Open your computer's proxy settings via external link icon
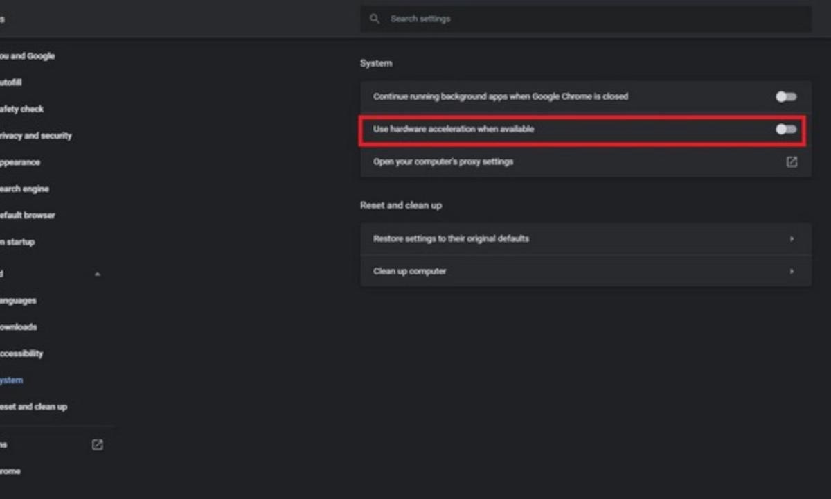The width and height of the screenshot is (831, 499). pyautogui.click(x=792, y=161)
